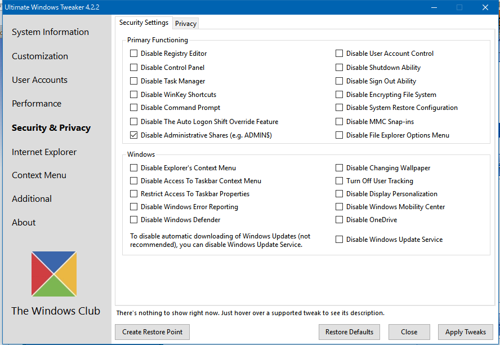This screenshot has width=500, height=345.
Task: Check Restrict Access To Taskbar Properties
Action: (133, 194)
